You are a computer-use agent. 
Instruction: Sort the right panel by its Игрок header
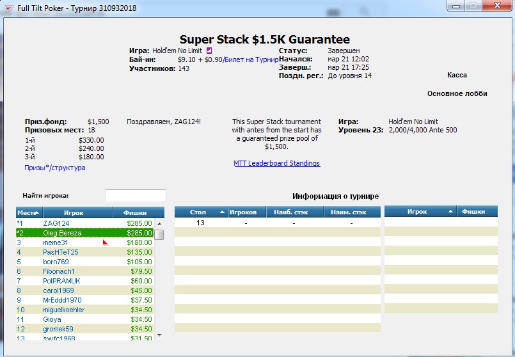click(x=420, y=212)
